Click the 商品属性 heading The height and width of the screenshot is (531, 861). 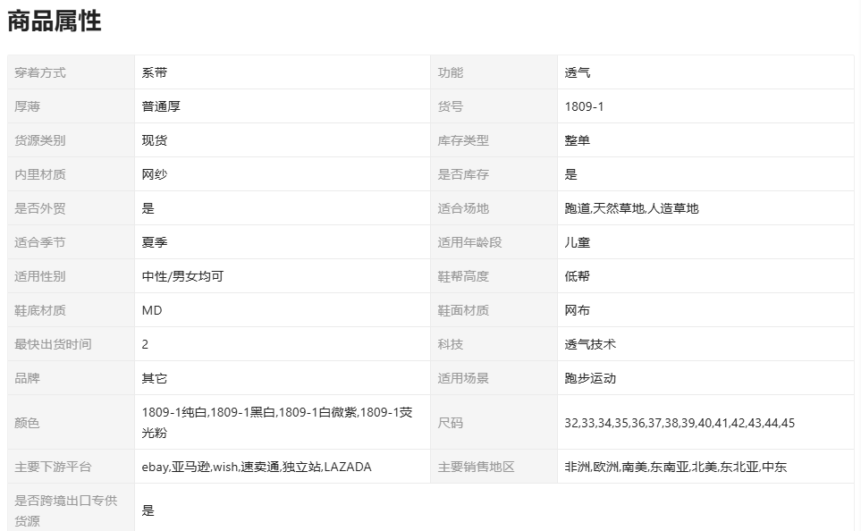[55, 22]
